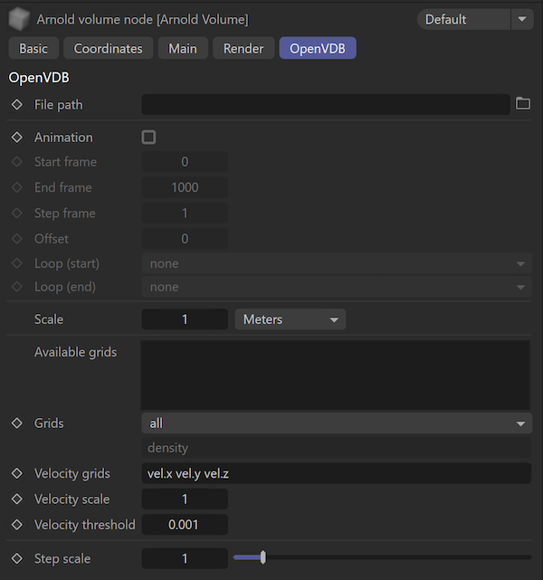
Task: Click Start frame keyframe diamond
Action: click(x=17, y=162)
